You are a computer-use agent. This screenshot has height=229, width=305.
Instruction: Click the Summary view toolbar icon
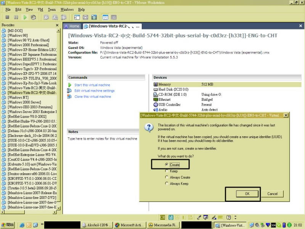(105, 17)
